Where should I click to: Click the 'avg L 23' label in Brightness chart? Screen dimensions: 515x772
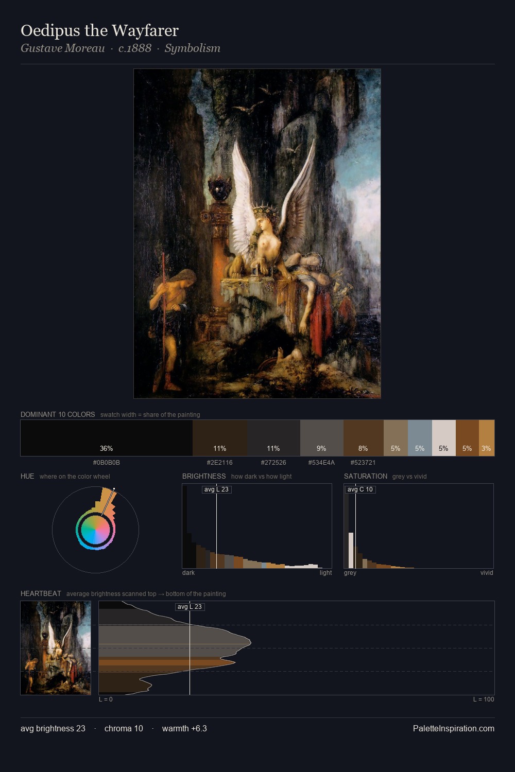click(x=216, y=489)
